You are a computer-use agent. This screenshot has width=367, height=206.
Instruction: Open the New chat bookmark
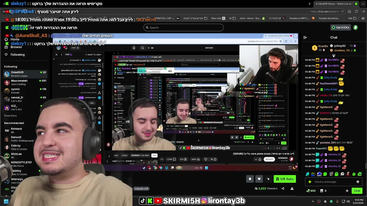218,18
